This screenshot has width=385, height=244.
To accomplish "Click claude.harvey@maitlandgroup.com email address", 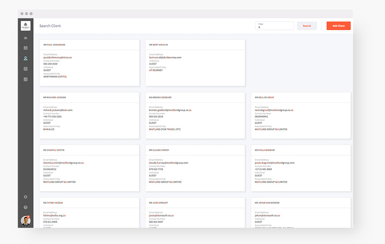I will tap(168, 163).
